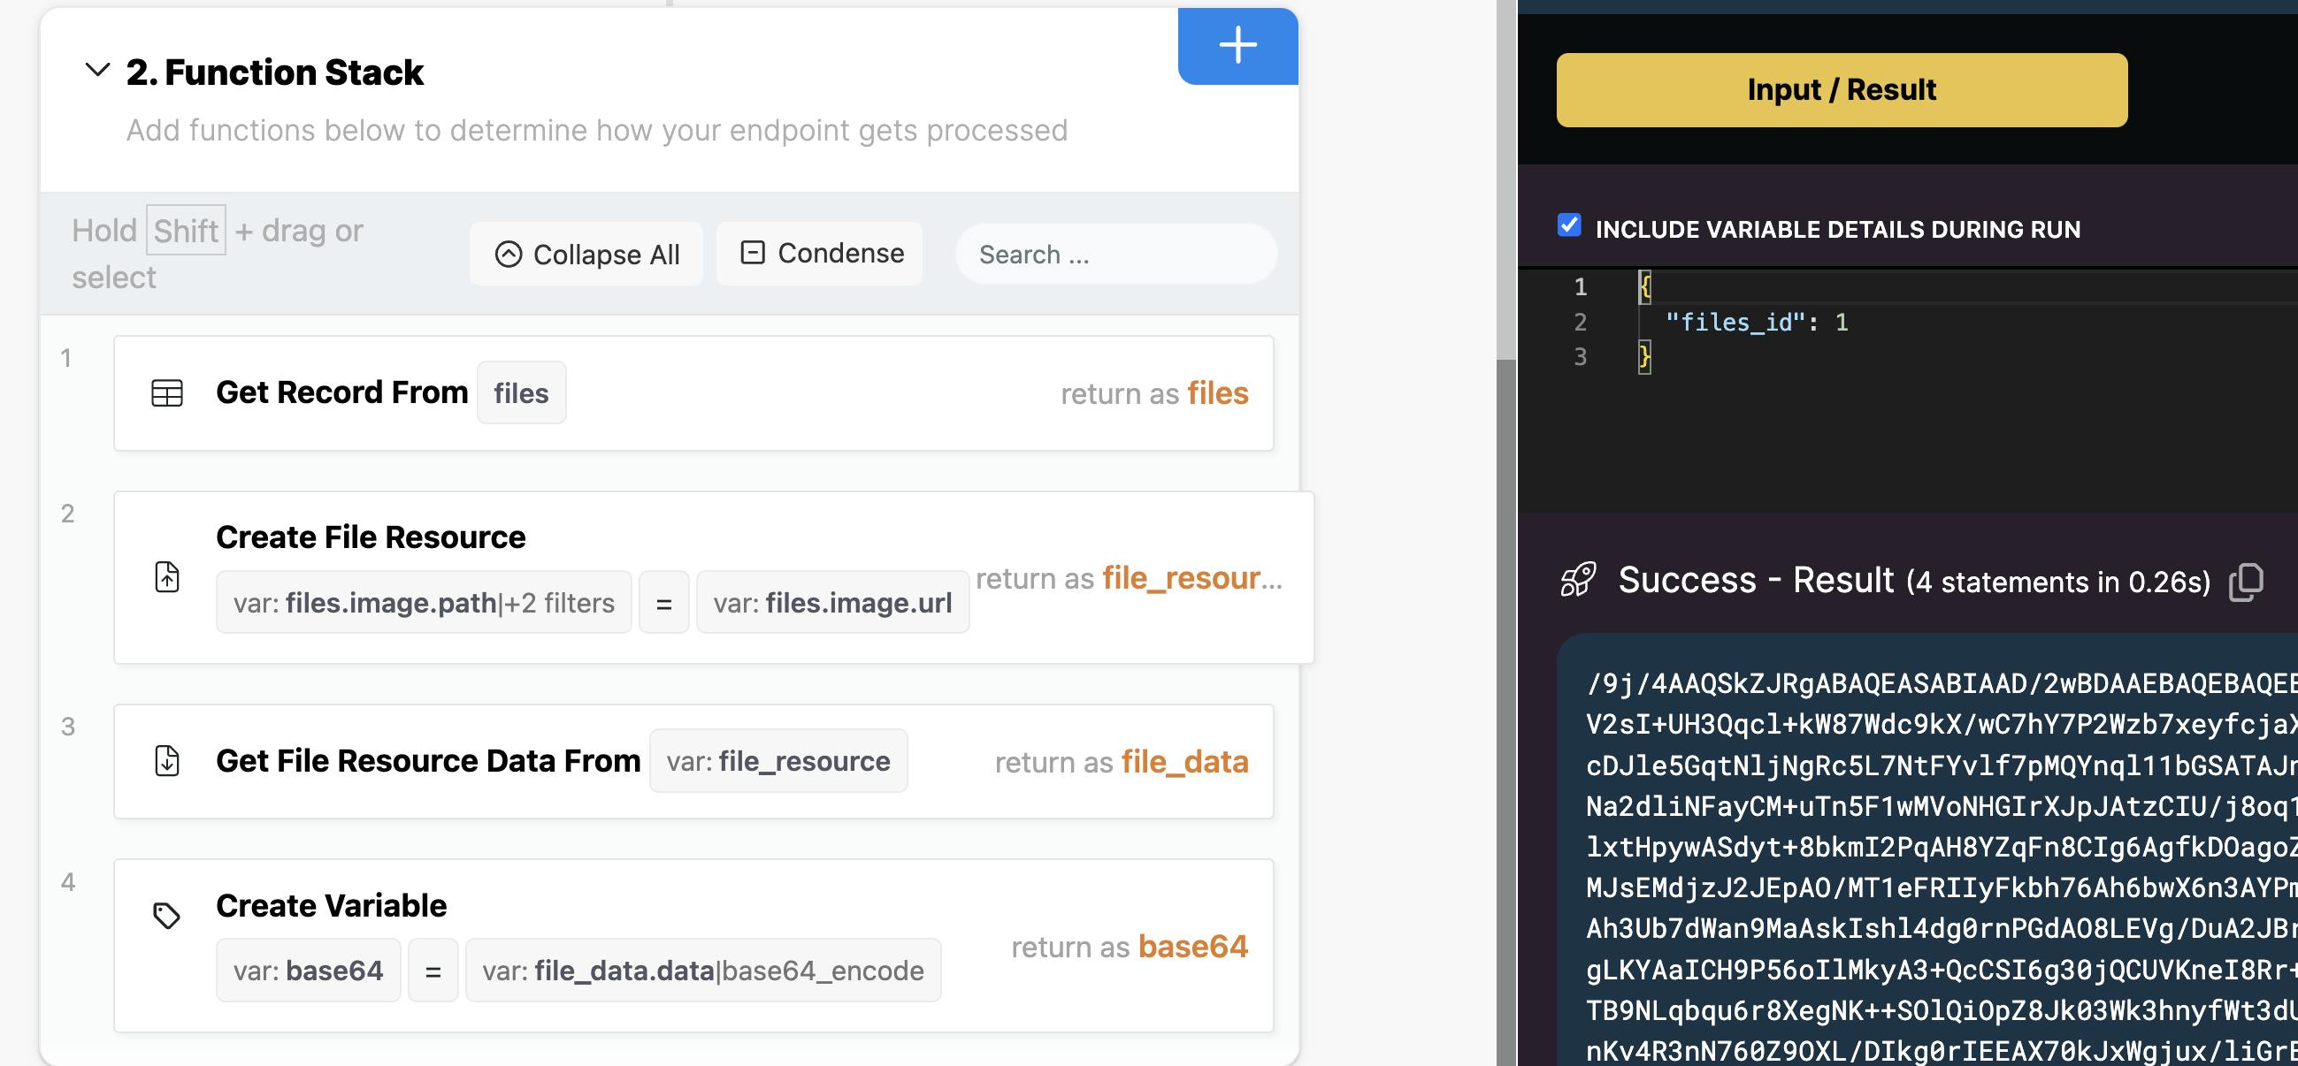The image size is (2298, 1066).
Task: Click the table icon of Get Record step
Action: [167, 393]
